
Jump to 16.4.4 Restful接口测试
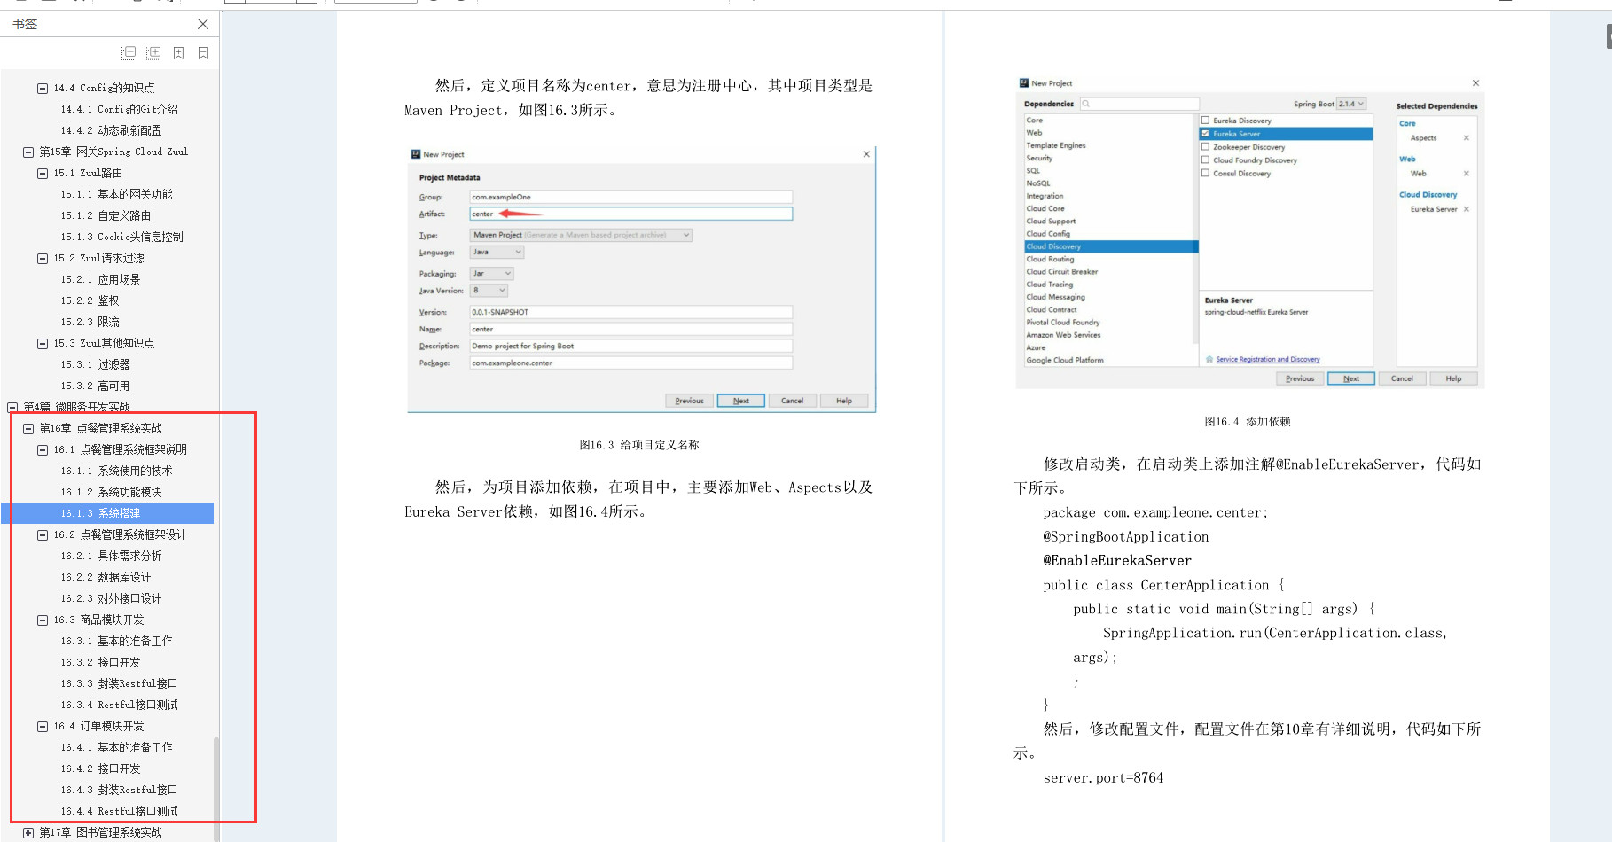click(119, 811)
